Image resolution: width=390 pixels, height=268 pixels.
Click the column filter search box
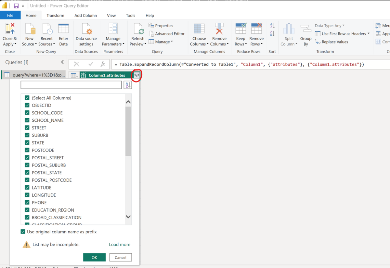coord(71,85)
